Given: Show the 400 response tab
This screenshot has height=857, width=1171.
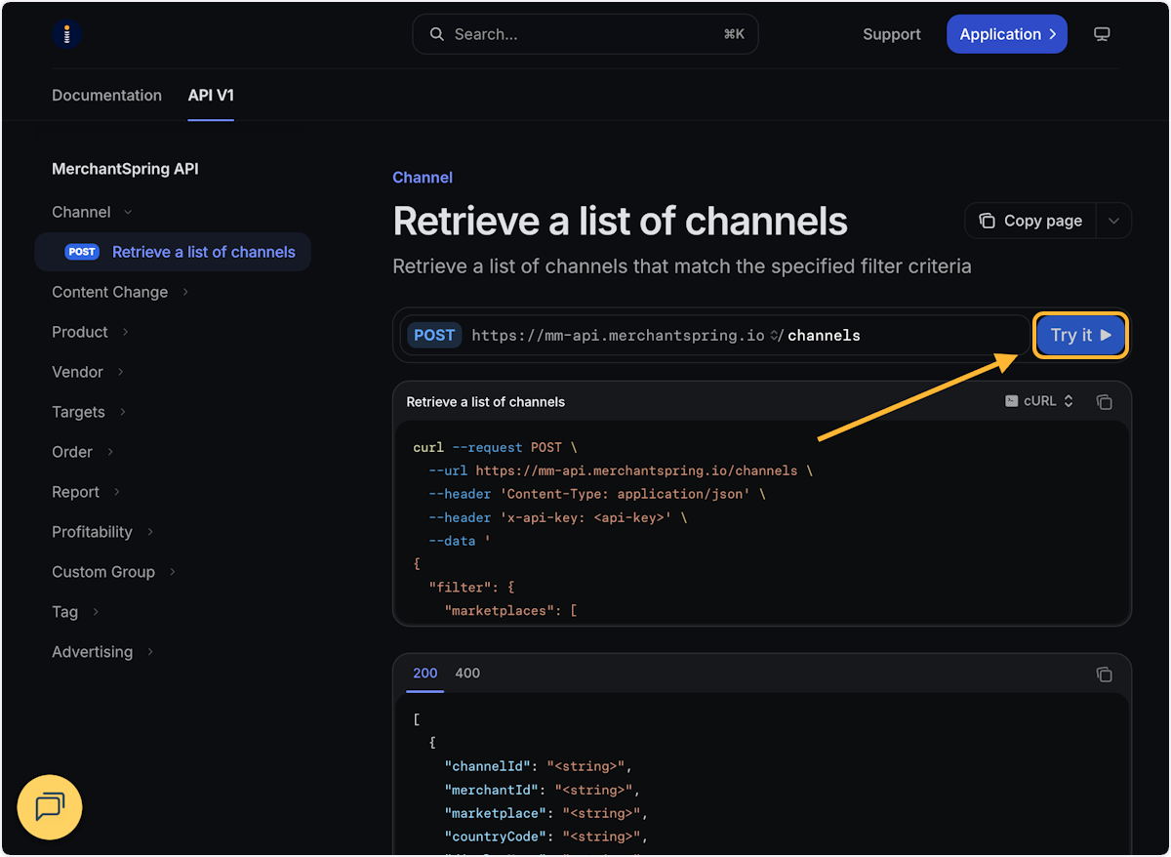Looking at the screenshot, I should click(x=467, y=673).
